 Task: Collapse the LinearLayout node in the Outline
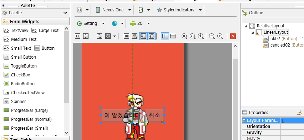click(253, 33)
